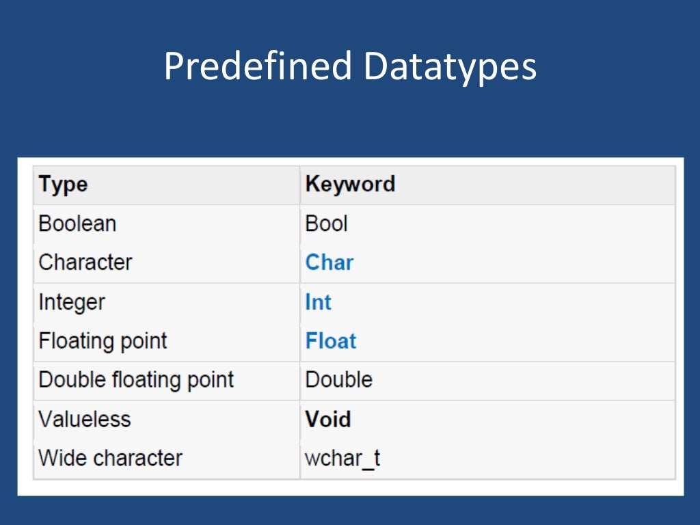
Task: Click the word 'Predefined' in the slide title
Action: [x=258, y=67]
